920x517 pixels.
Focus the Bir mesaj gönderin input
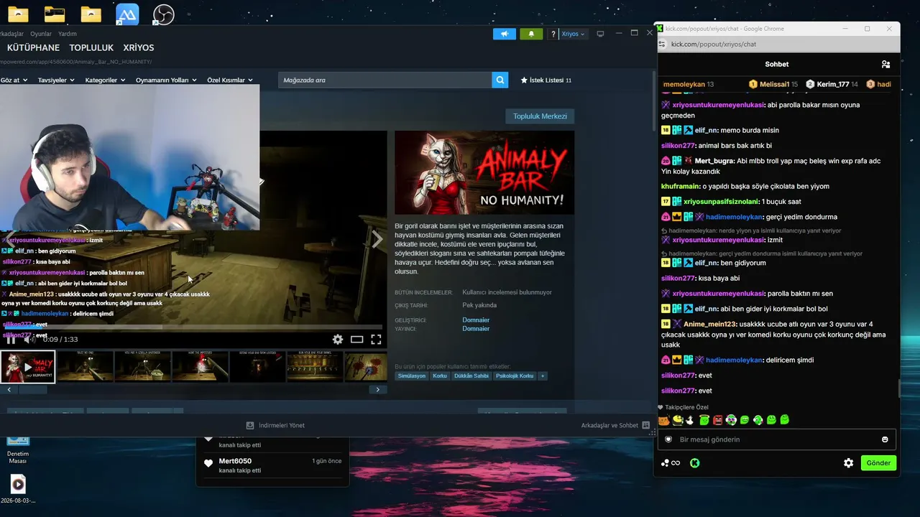[x=777, y=439]
